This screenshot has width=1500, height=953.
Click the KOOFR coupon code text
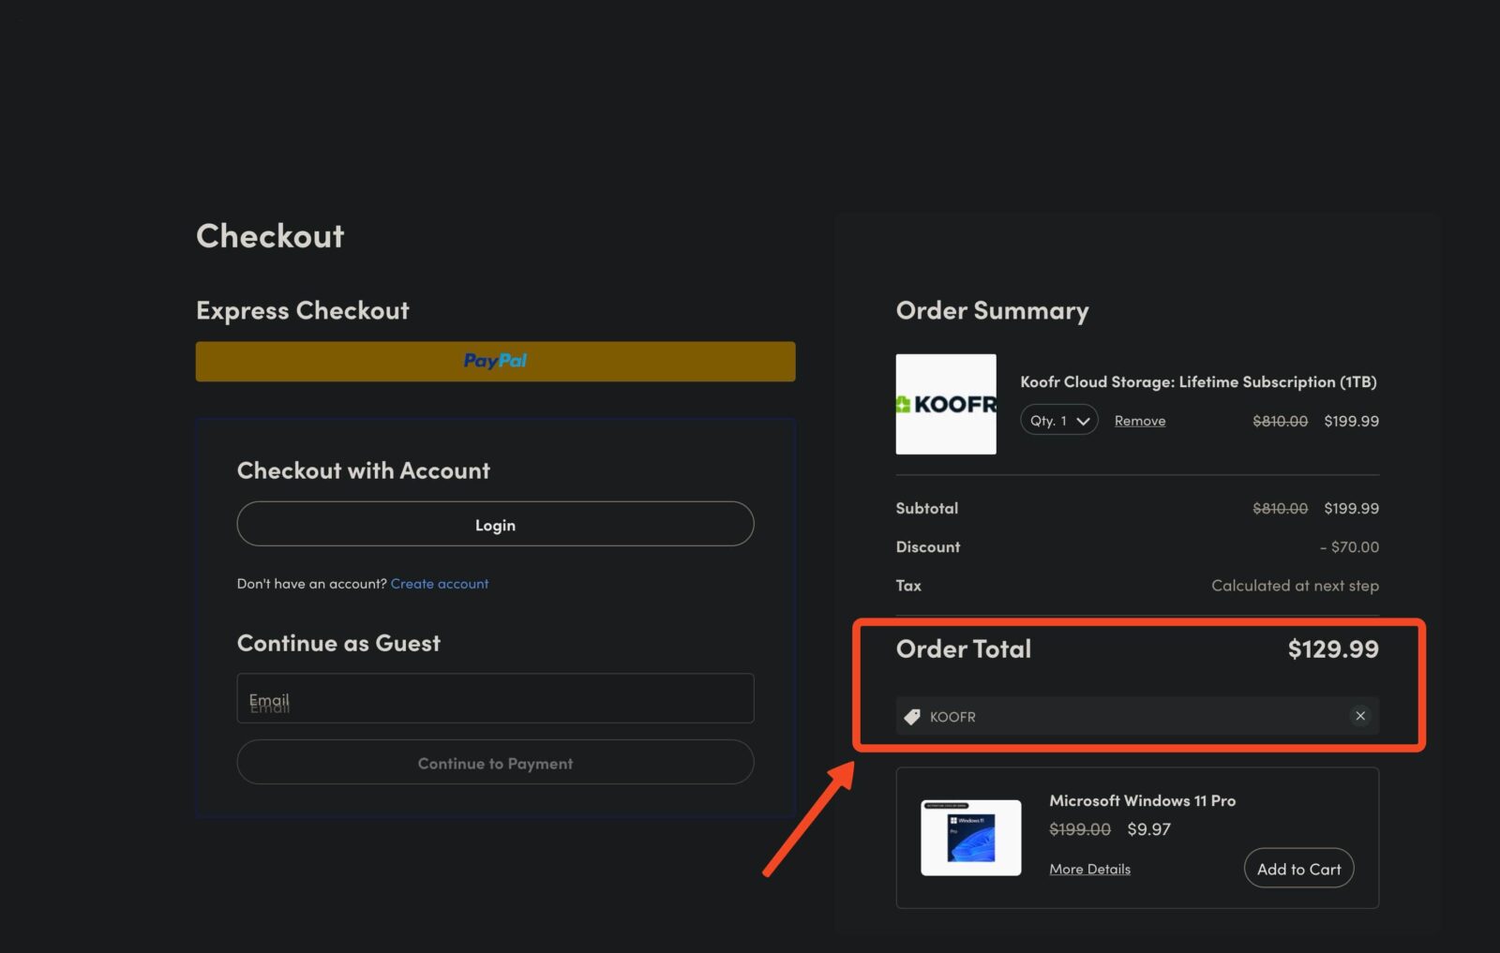tap(952, 717)
